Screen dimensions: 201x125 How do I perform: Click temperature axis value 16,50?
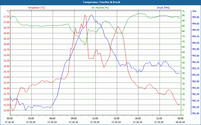pos(7,33)
